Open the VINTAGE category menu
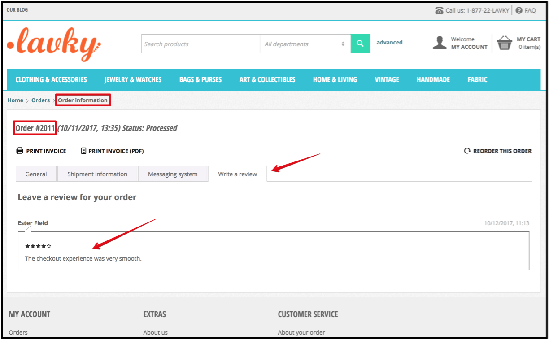Screen dimensions: 549x340 click(x=387, y=79)
